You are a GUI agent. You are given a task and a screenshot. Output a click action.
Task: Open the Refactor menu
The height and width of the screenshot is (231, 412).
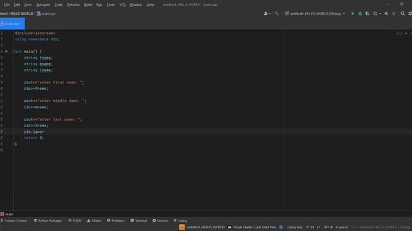73,4
